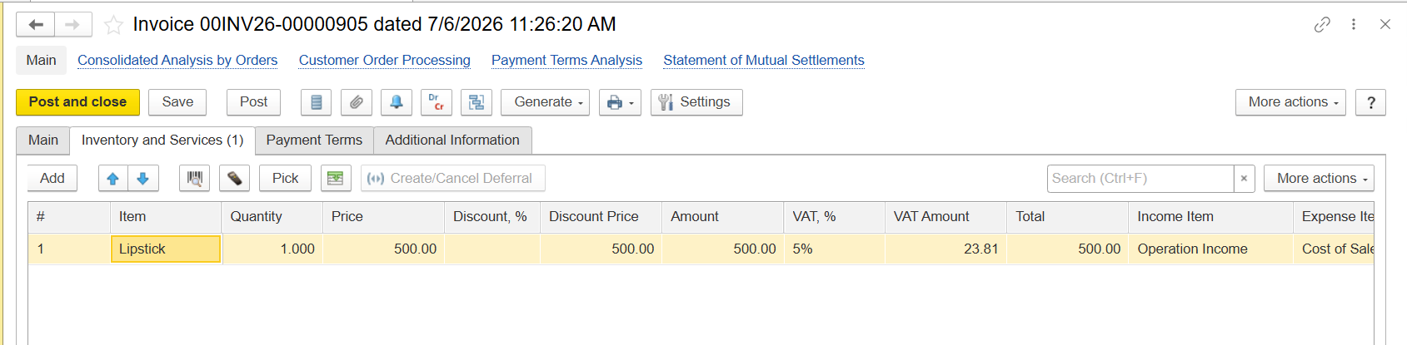This screenshot has width=1407, height=345.
Task: Copy the link to this invoice
Action: point(1322,25)
